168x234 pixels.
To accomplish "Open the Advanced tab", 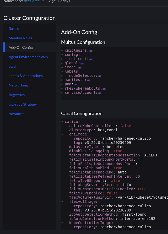I will pyautogui.click(x=17, y=114).
